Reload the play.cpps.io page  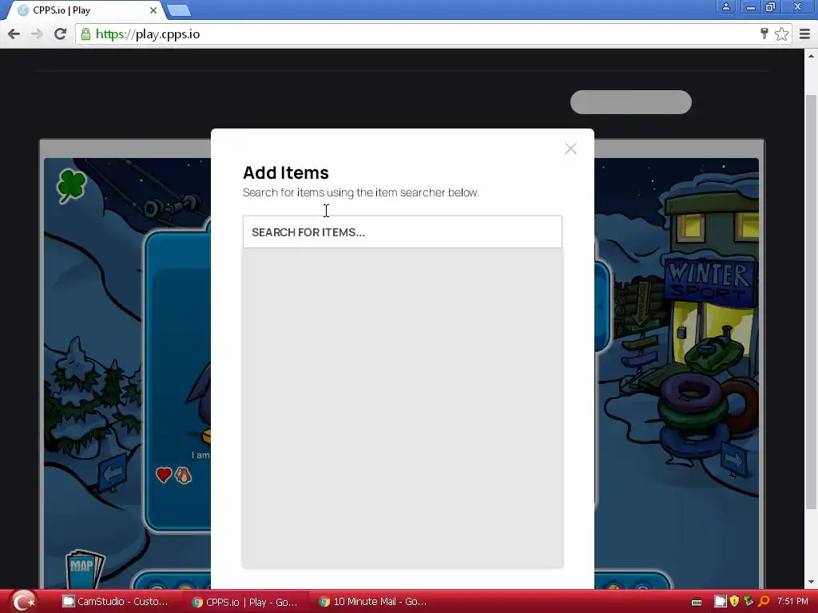click(x=60, y=34)
